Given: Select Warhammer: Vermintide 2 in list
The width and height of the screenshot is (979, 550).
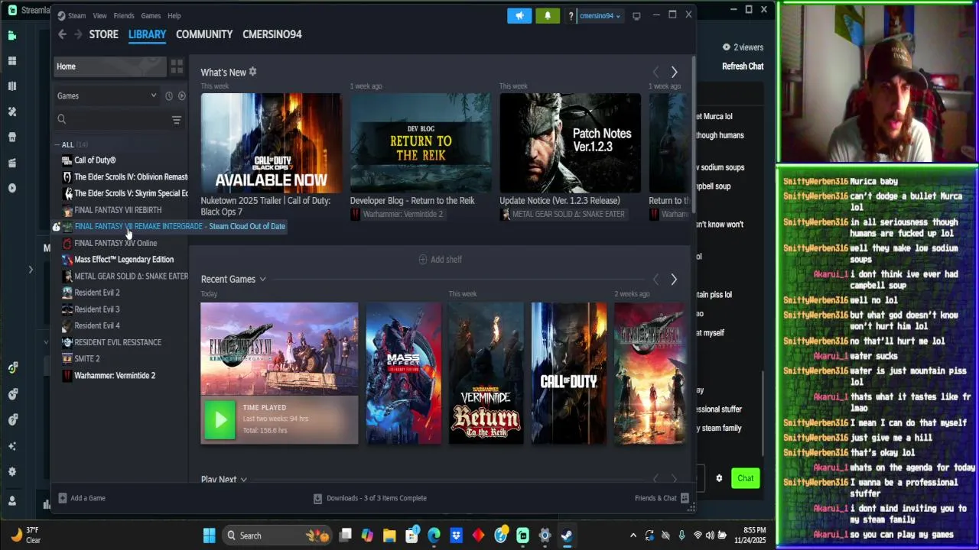Looking at the screenshot, I should [115, 375].
